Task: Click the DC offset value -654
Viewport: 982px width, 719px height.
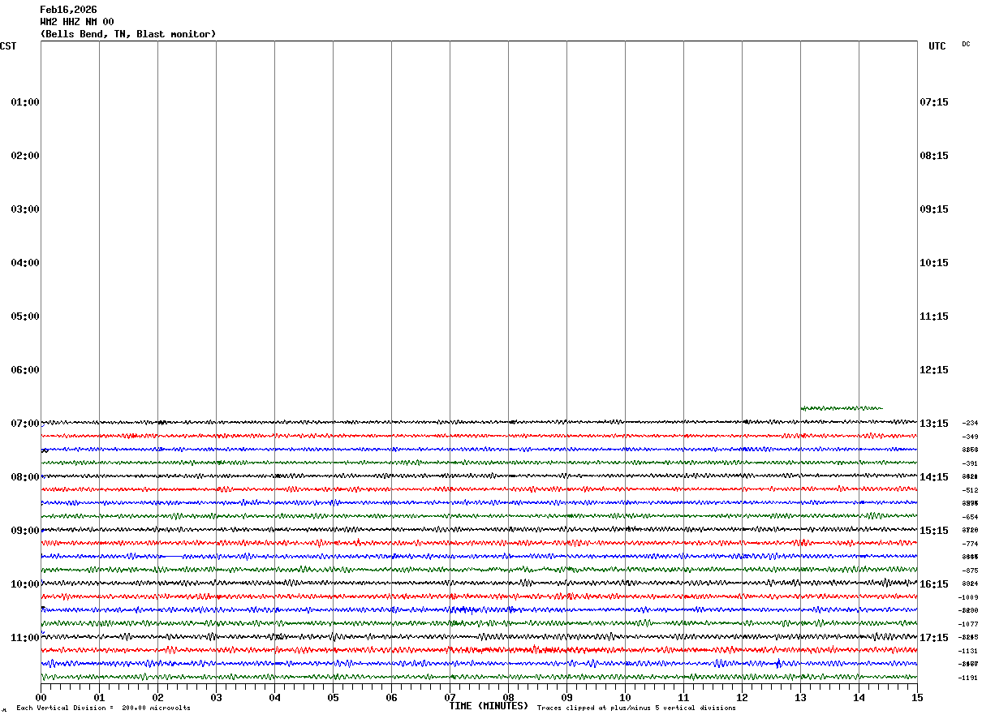Action: tap(970, 518)
